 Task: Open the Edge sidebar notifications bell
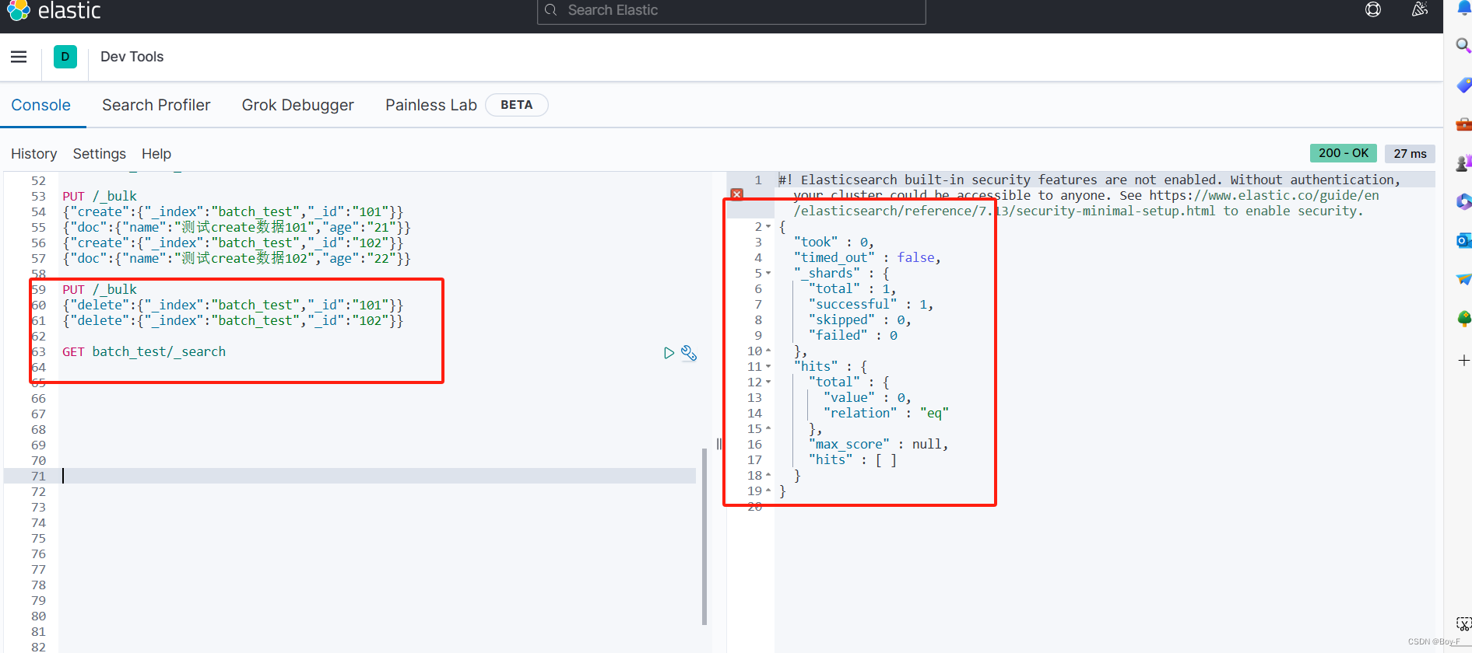pyautogui.click(x=1463, y=8)
